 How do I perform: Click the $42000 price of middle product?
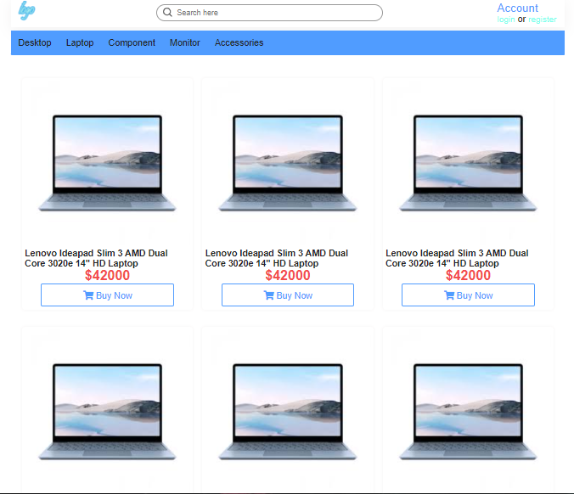click(288, 275)
